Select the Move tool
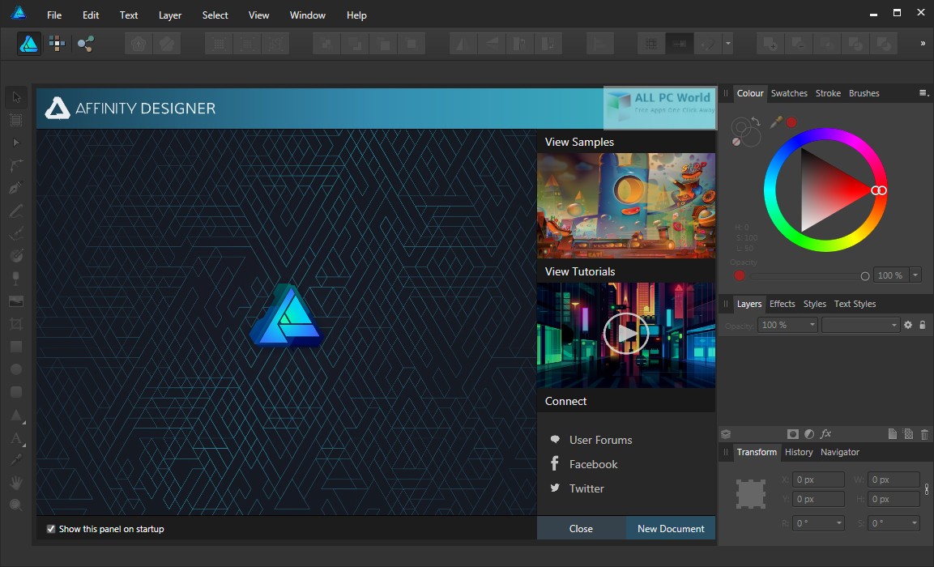934x567 pixels. [16, 97]
